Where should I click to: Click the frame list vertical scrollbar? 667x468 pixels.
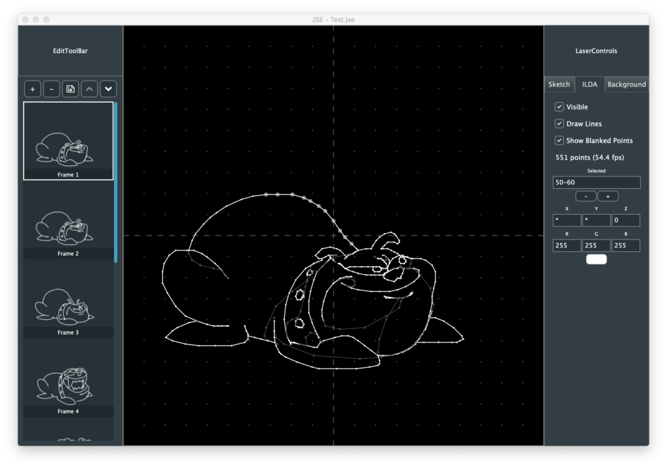[x=116, y=182]
